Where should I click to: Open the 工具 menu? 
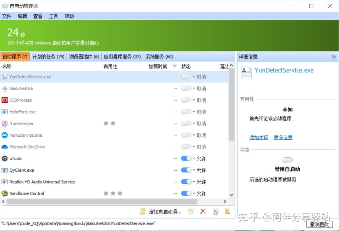point(53,16)
